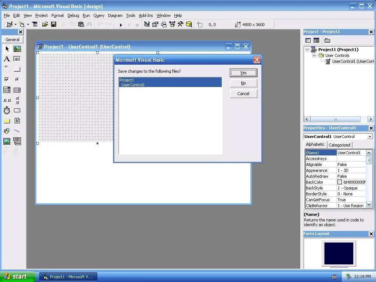Click the Form Layout monitor thumbnail
This screenshot has width=376, height=282.
(x=339, y=254)
